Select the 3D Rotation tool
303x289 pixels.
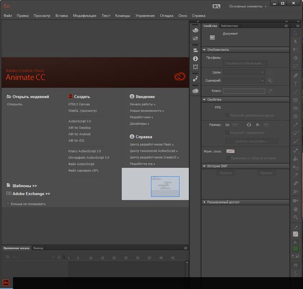pyautogui.click(x=295, y=58)
